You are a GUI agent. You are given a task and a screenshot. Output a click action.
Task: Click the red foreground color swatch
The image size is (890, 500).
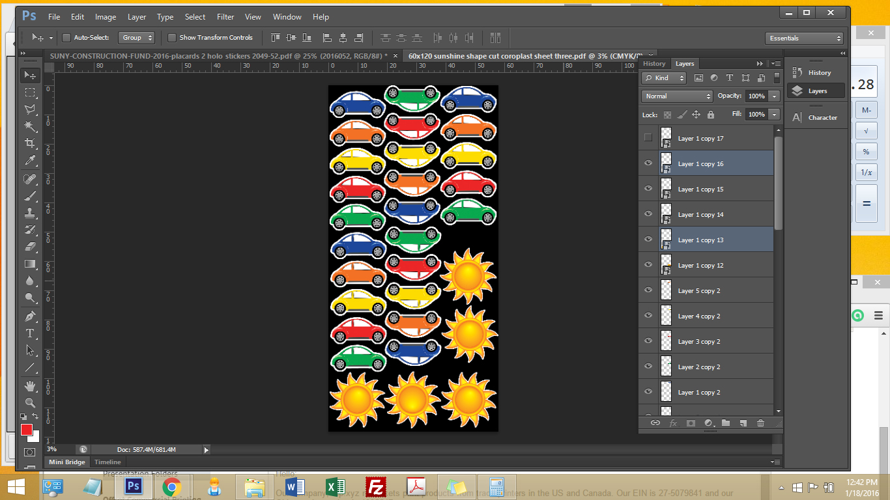[x=27, y=430]
